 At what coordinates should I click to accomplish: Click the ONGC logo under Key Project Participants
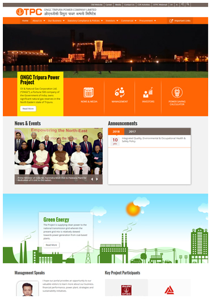(126, 290)
